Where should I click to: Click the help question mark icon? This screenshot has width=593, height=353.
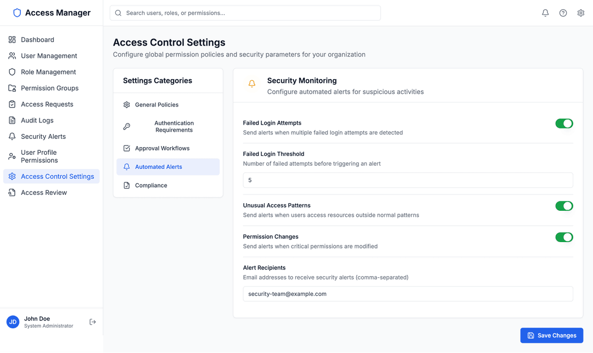click(x=563, y=12)
